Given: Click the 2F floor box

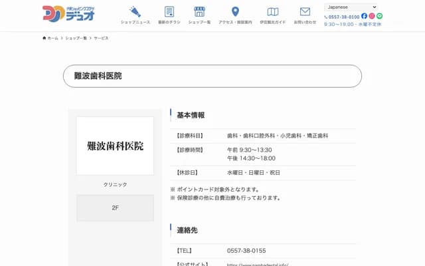Looking at the screenshot, I should [115, 208].
